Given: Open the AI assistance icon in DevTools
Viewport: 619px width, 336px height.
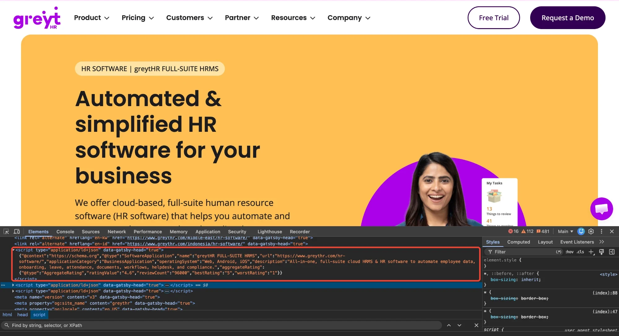Looking at the screenshot, I should click(x=581, y=231).
